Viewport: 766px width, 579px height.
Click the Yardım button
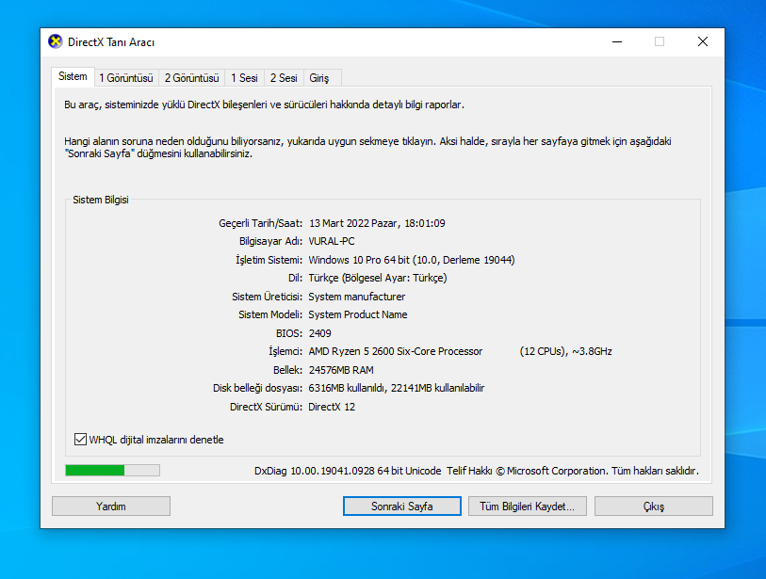coord(111,507)
